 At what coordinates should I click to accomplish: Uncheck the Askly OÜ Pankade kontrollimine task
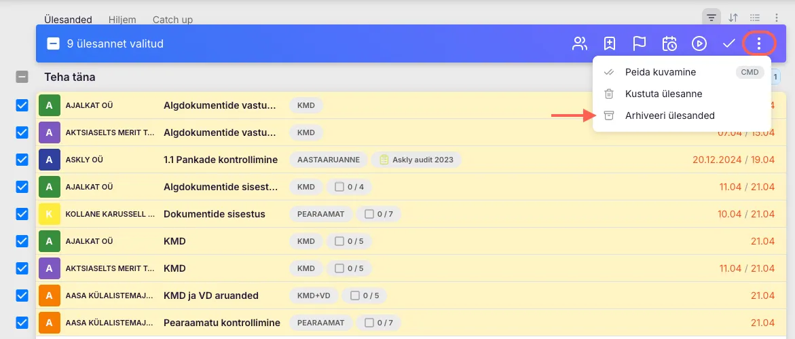(22, 160)
